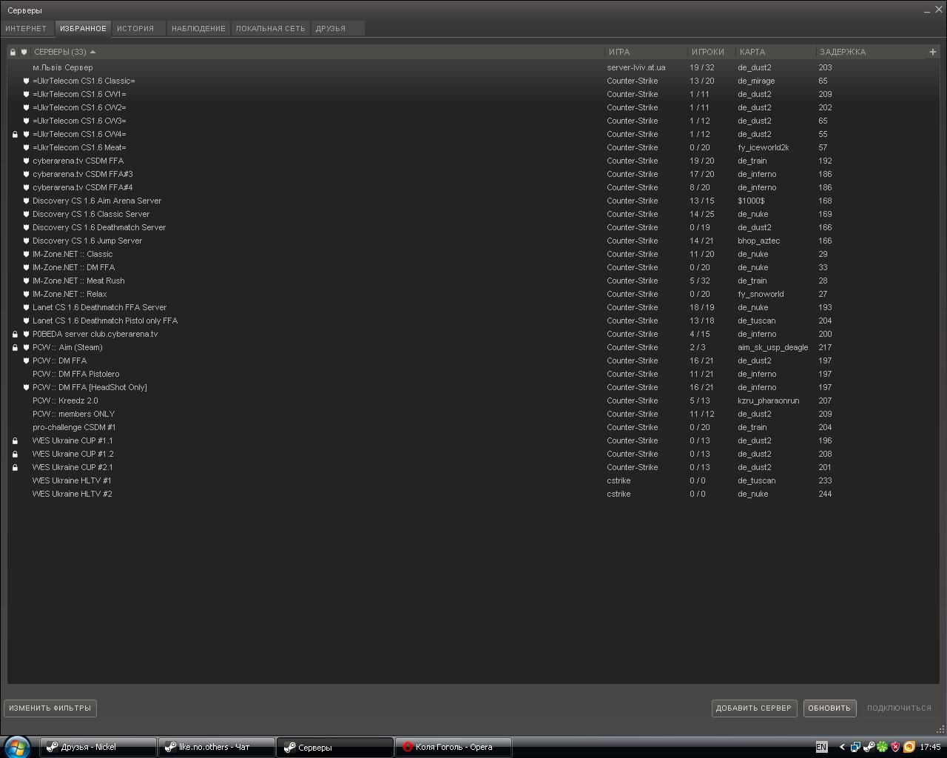Click the server-lviv.at.ua game cell
947x758 pixels.
tap(636, 67)
